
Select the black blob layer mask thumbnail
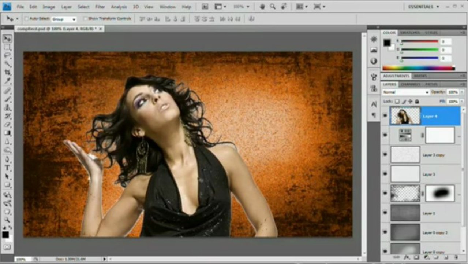pos(440,193)
